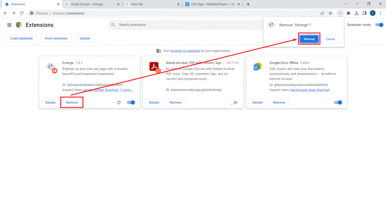Open Google Docs background page link
This screenshot has width=386, height=206.
(310, 90)
